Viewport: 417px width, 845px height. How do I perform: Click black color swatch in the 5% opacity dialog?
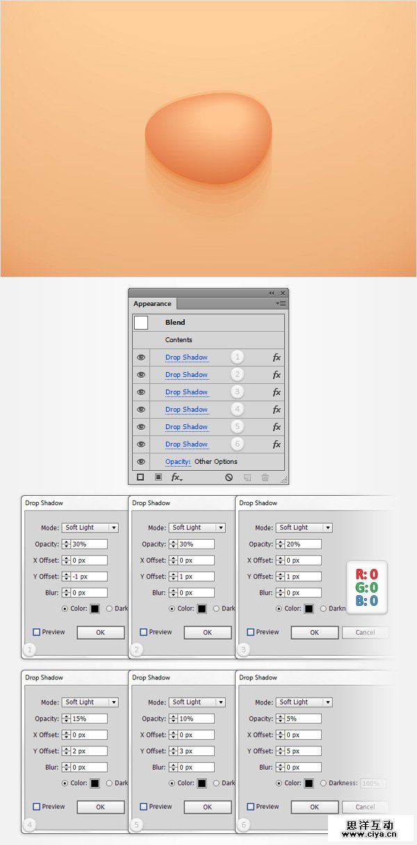point(309,784)
